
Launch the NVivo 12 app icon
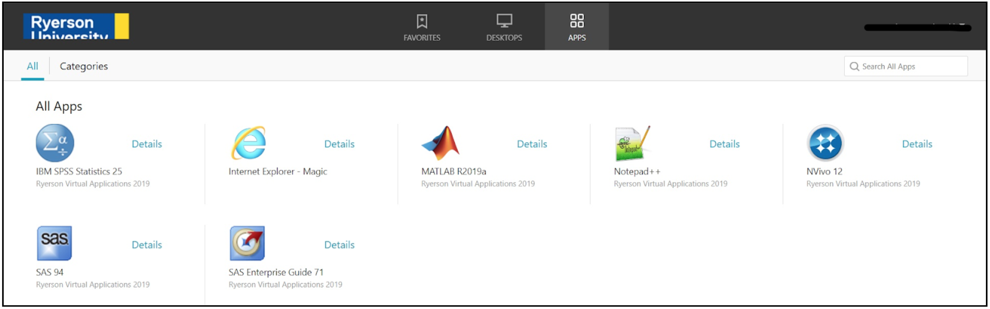(x=825, y=143)
